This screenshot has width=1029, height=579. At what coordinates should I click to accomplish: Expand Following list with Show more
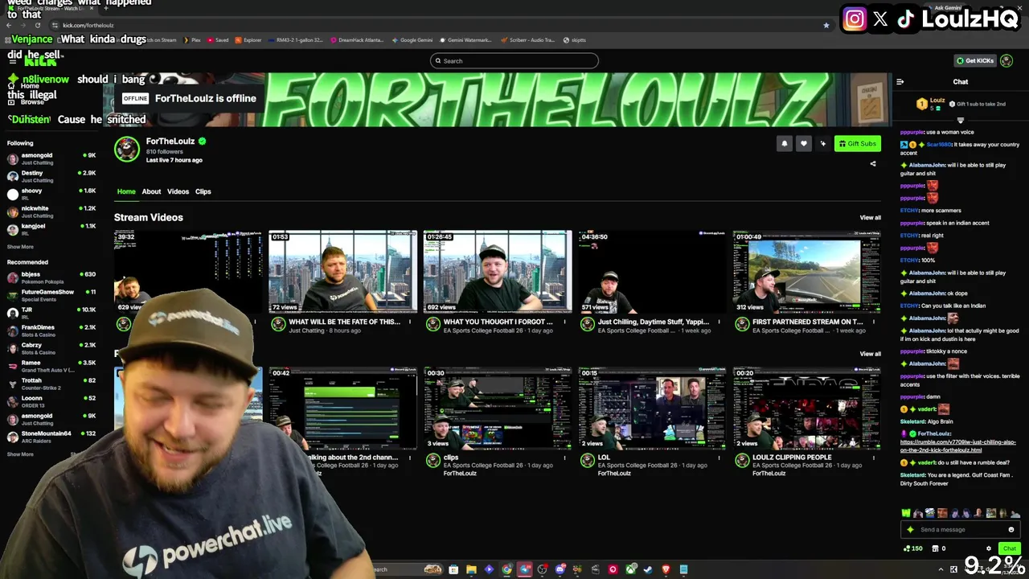pos(20,247)
